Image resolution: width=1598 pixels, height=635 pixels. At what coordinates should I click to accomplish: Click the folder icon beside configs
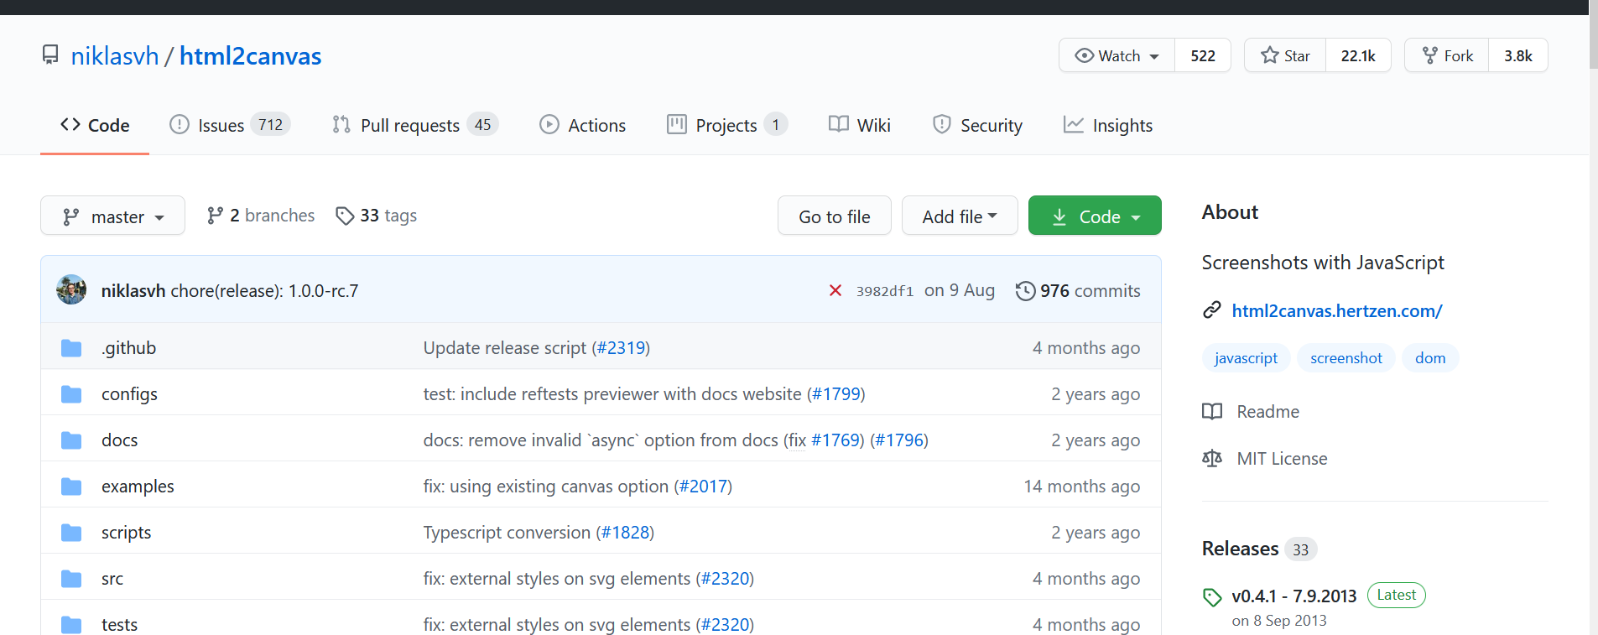coord(71,394)
